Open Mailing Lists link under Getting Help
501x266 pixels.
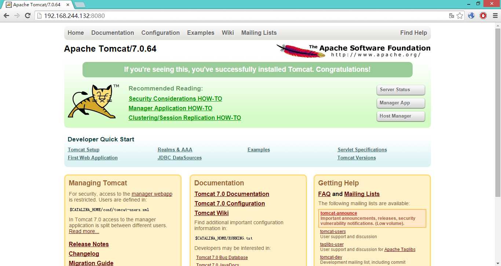(362, 194)
